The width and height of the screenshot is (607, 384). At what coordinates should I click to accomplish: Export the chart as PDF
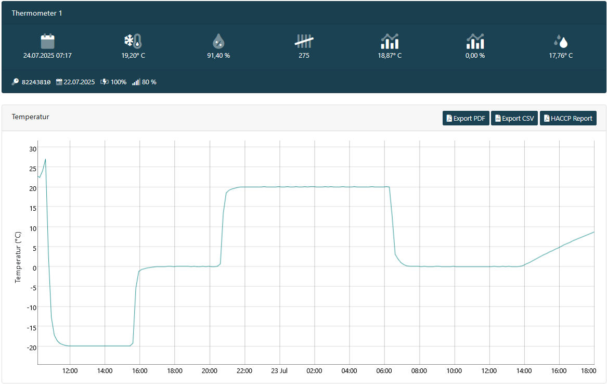tap(466, 119)
